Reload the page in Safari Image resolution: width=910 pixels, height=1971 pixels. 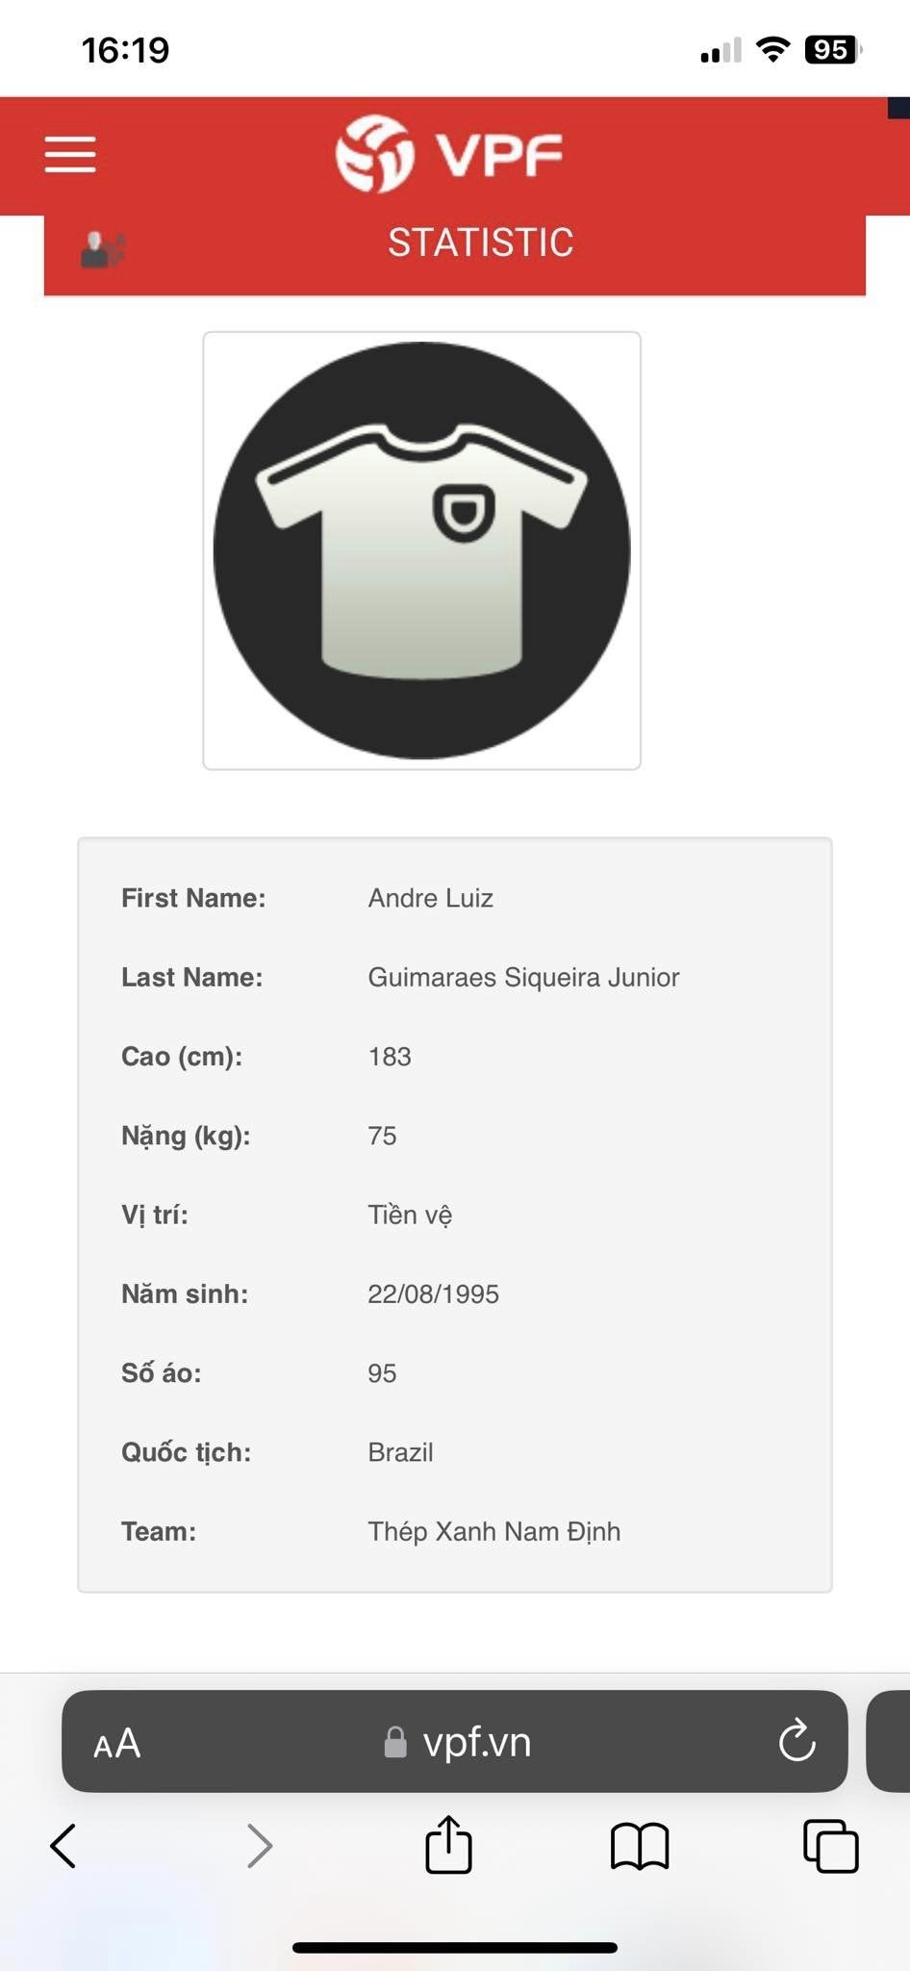click(796, 1741)
